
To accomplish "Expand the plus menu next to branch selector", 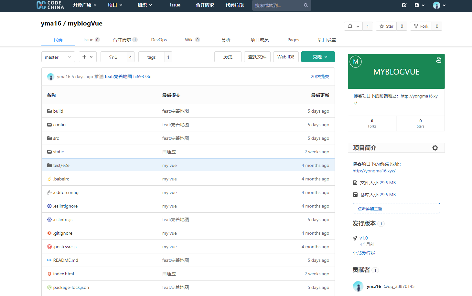I will pos(88,57).
